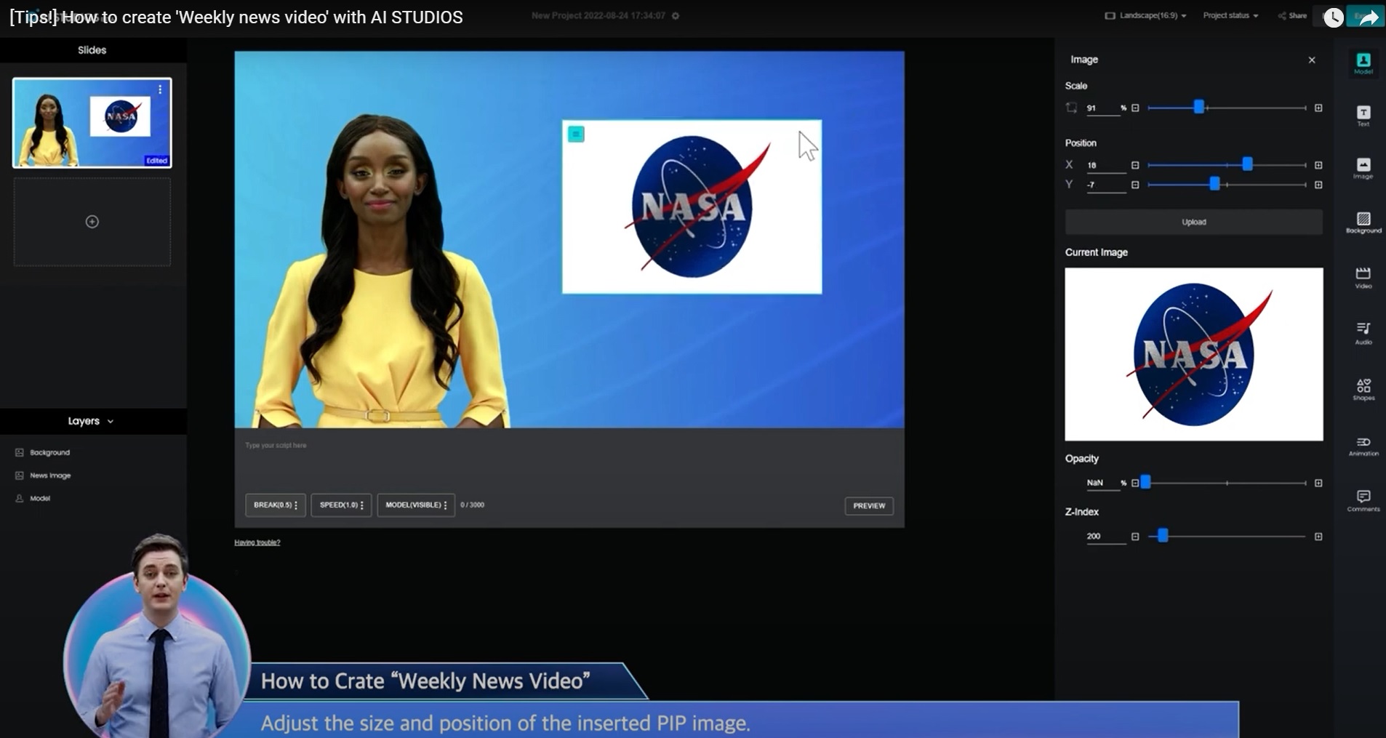Screen dimensions: 1386x738
Task: Select the Shapes tool in sidebar
Action: [1363, 389]
